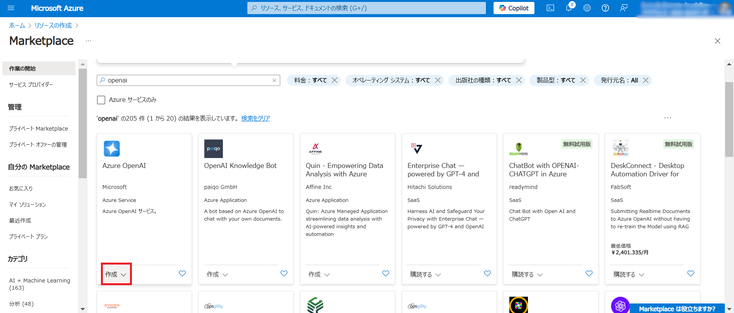Open the 料金 filter
Image resolution: width=734 pixels, height=313 pixels.
(x=310, y=80)
